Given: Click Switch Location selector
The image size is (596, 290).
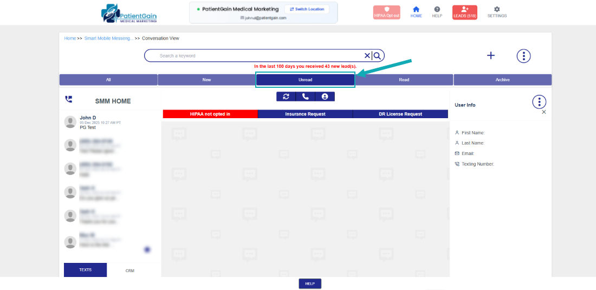Looking at the screenshot, I should point(307,9).
